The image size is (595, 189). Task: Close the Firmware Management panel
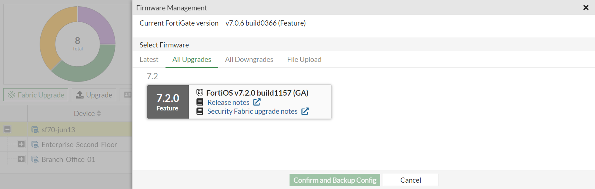click(x=586, y=7)
